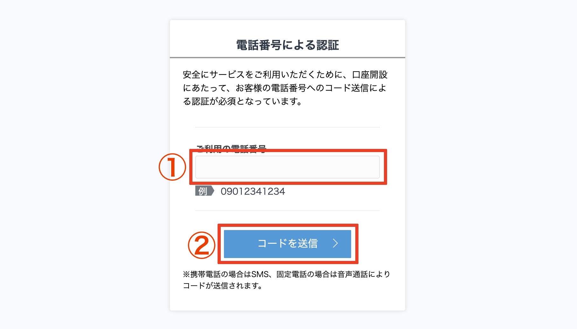Click the right chevron arrow on the blue button
577x329 pixels.
[x=335, y=243]
